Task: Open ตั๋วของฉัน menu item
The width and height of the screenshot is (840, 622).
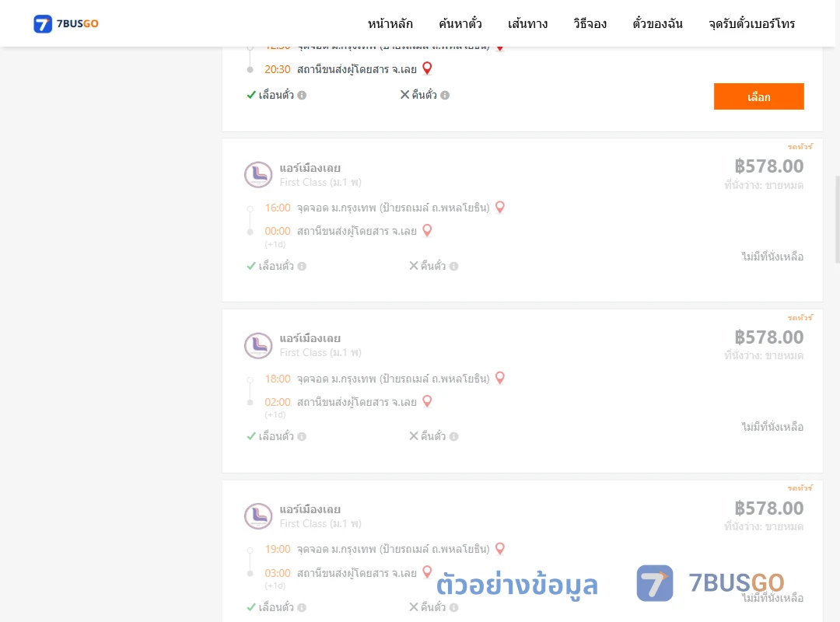Action: [657, 23]
